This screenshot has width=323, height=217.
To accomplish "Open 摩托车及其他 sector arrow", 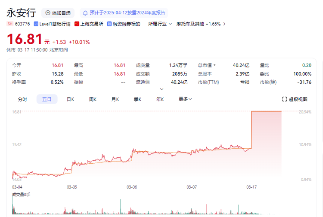I will pos(224,24).
